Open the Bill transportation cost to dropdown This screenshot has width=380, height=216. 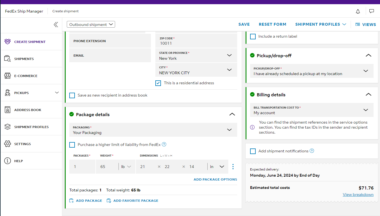312,110
